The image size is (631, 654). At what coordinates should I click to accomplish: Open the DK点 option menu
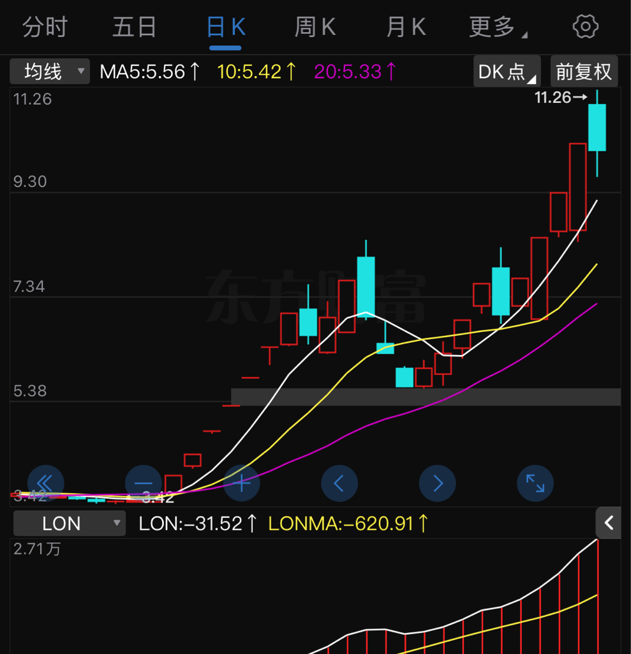(507, 72)
